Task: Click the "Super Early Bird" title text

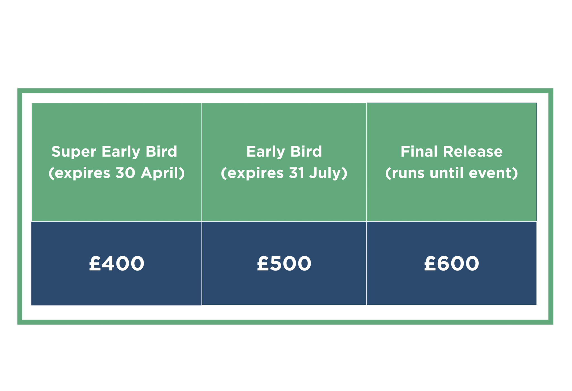Action: click(114, 152)
